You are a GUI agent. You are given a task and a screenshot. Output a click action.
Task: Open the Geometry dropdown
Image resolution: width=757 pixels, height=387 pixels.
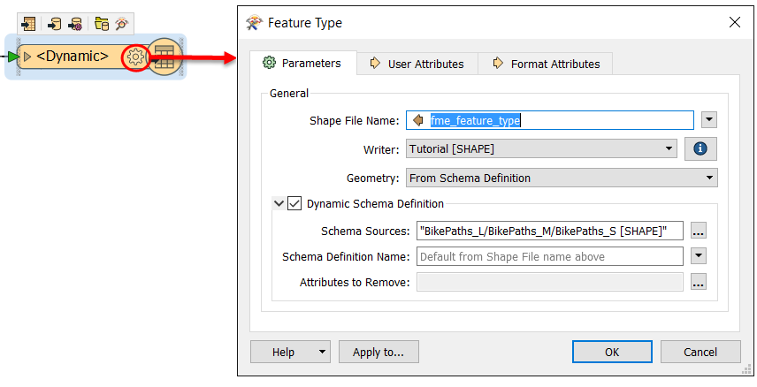(x=561, y=178)
